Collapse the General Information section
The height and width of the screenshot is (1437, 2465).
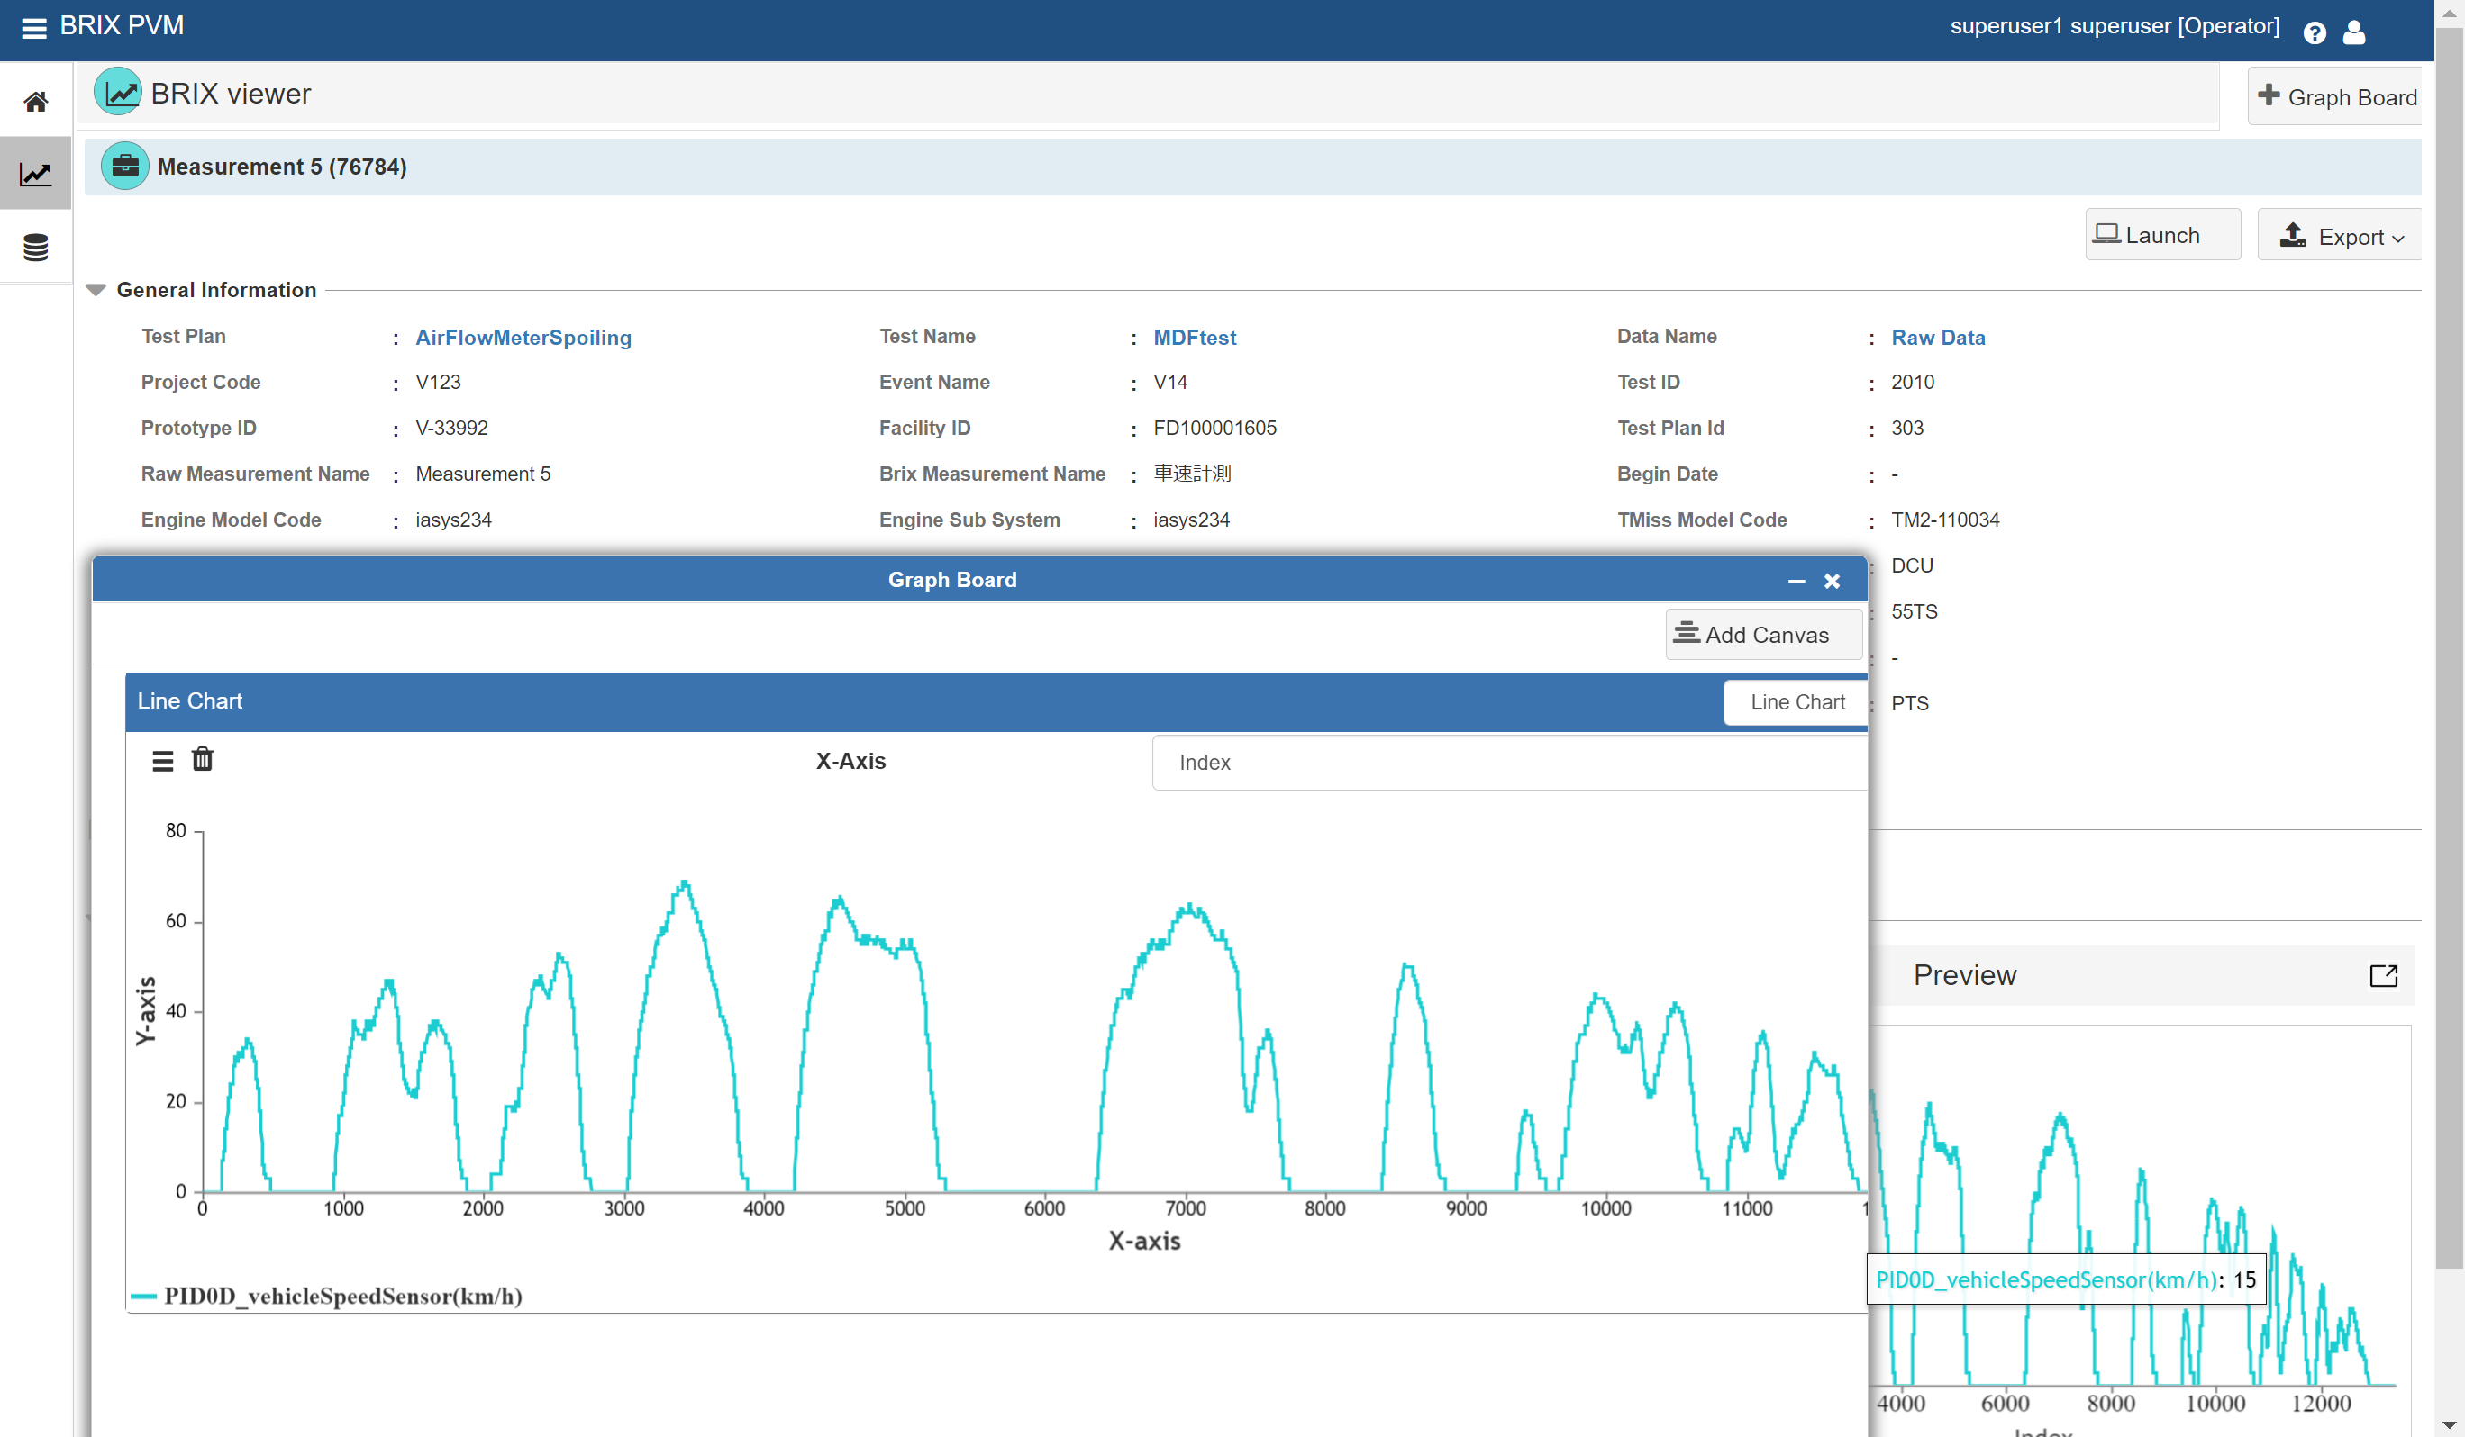(x=95, y=290)
